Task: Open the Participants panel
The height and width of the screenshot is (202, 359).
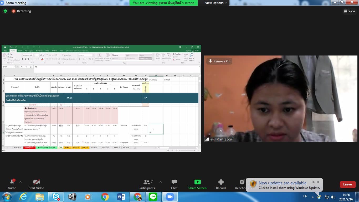Action: [147, 182]
